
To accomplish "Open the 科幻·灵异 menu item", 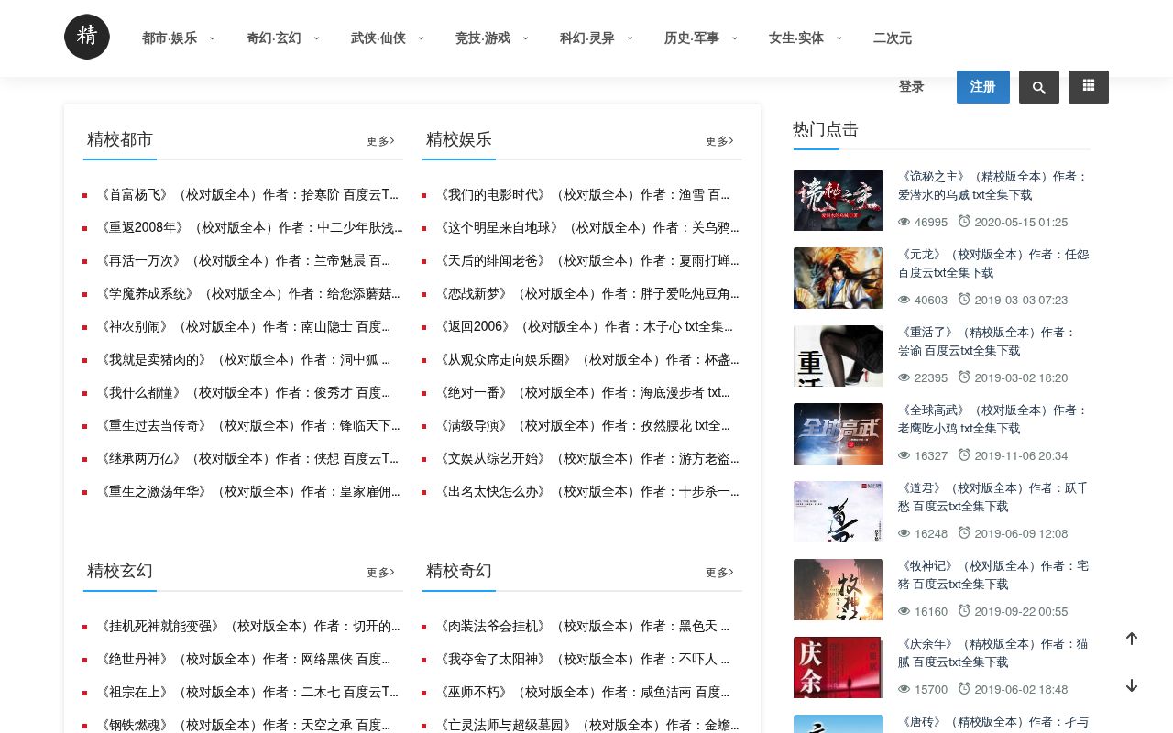I will 587,38.
